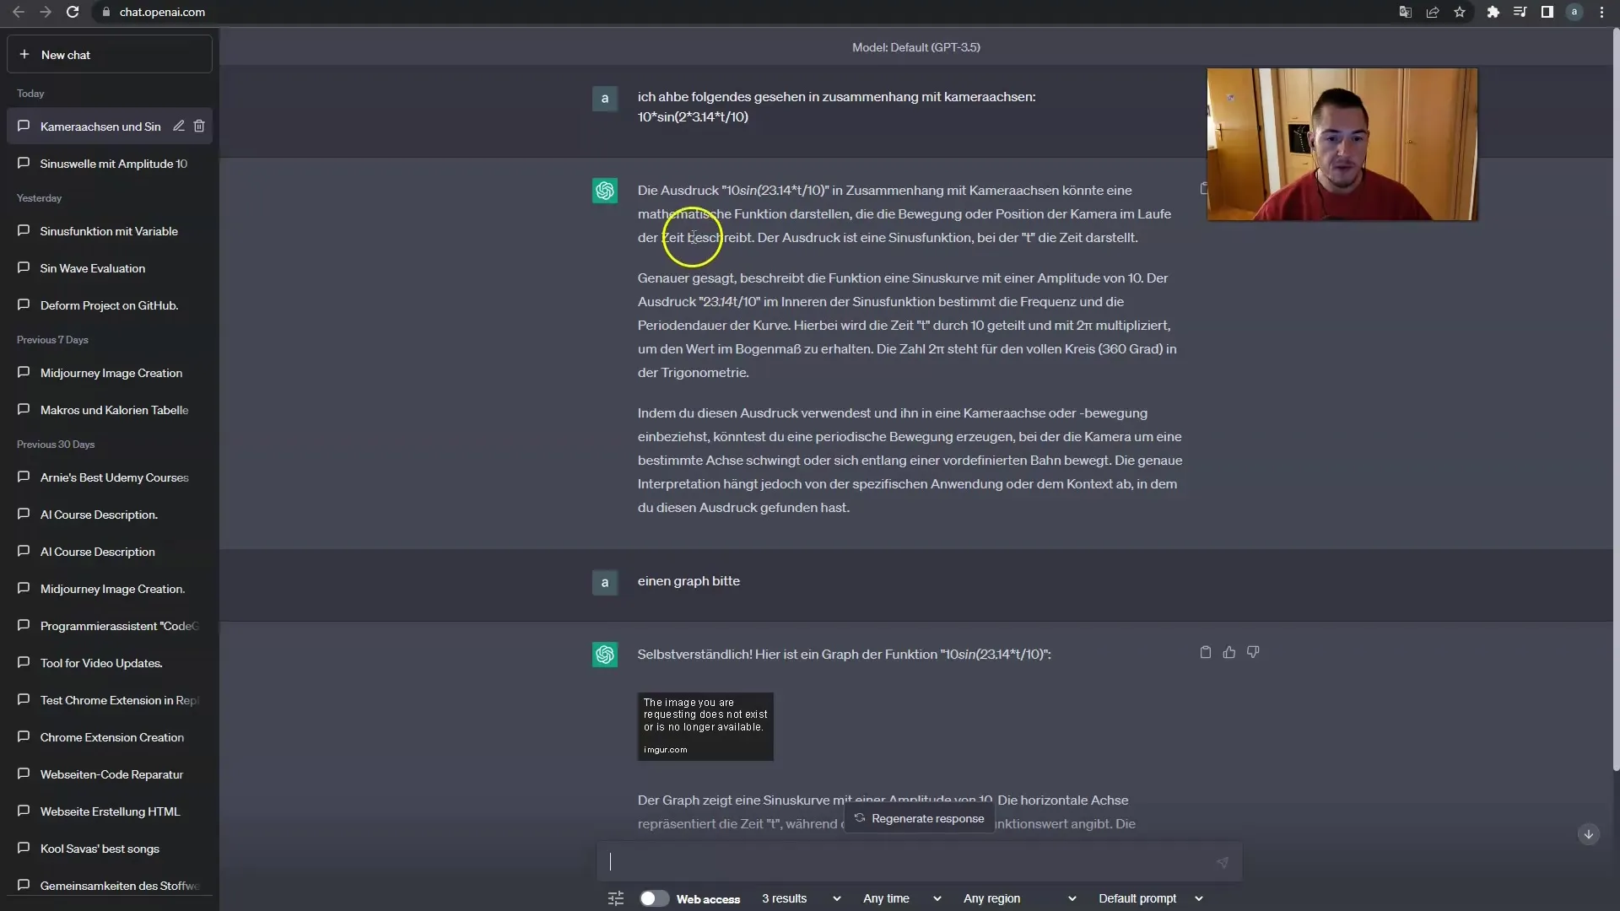Click the regenerate response icon
Image resolution: width=1620 pixels, height=911 pixels.
858,817
